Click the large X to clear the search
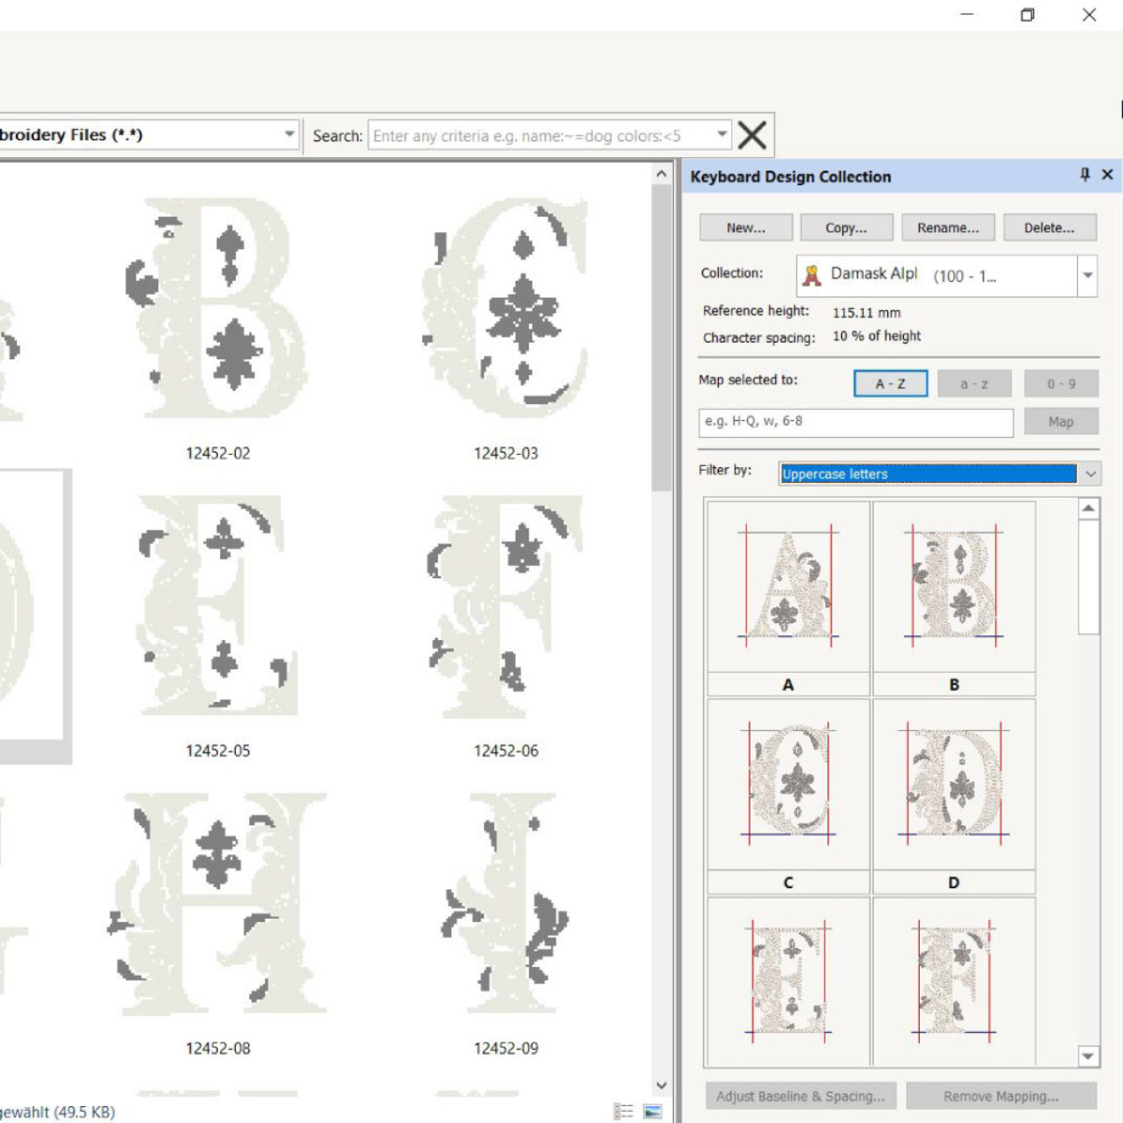This screenshot has height=1123, width=1123. point(751,135)
